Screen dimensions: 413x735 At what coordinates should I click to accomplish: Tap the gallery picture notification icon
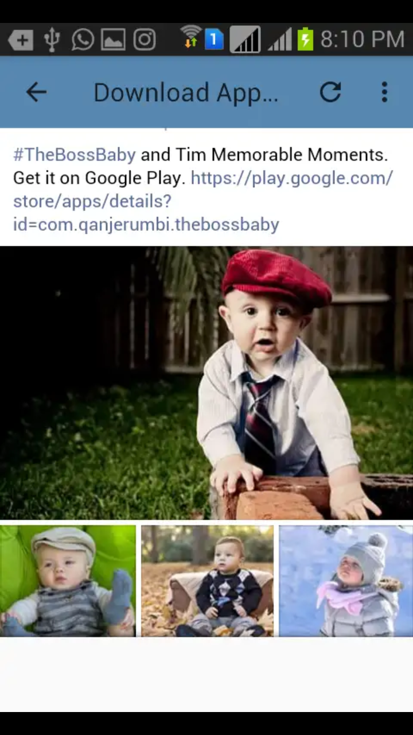[x=114, y=40]
